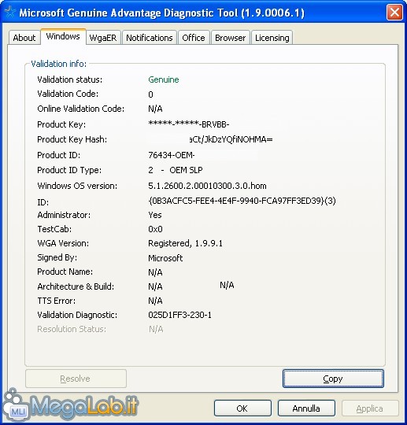The image size is (407, 425).
Task: Close the diagnostic tool window
Action: [x=394, y=12]
